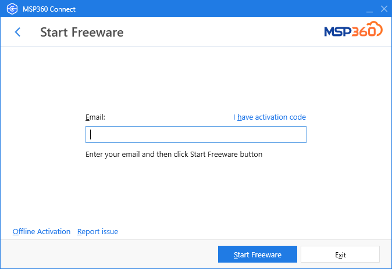Click the empty blue title bar area
The image size is (392, 269).
click(x=220, y=9)
